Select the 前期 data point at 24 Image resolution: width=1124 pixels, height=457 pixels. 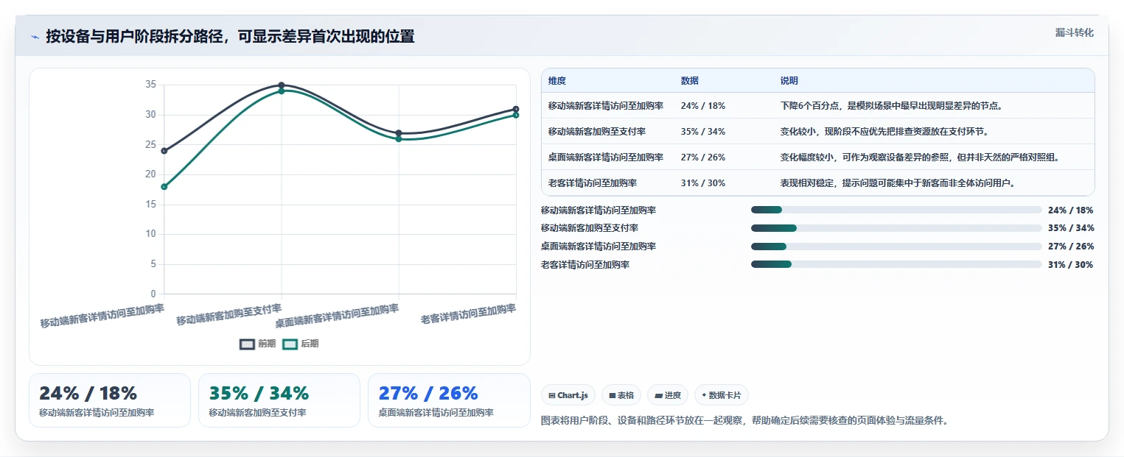[x=164, y=151]
